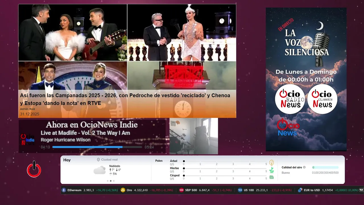Click the Césped lawn pollen icon
Viewport: 364px width, 205px height.
pos(272,177)
